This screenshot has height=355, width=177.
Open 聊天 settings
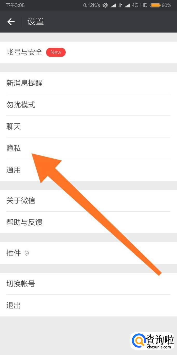point(88,126)
